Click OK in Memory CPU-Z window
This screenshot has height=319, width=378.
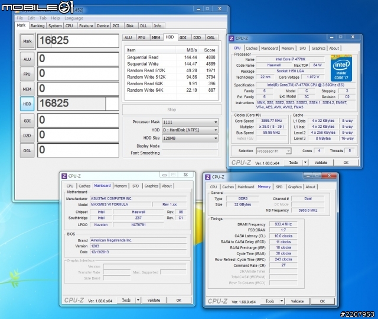pos(322,301)
